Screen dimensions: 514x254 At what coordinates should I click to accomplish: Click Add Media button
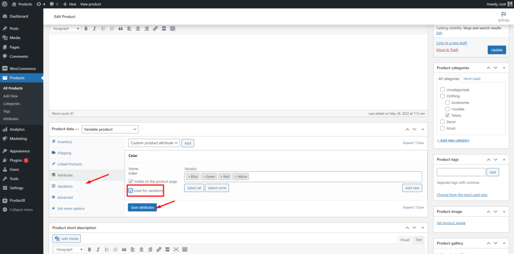67,238
